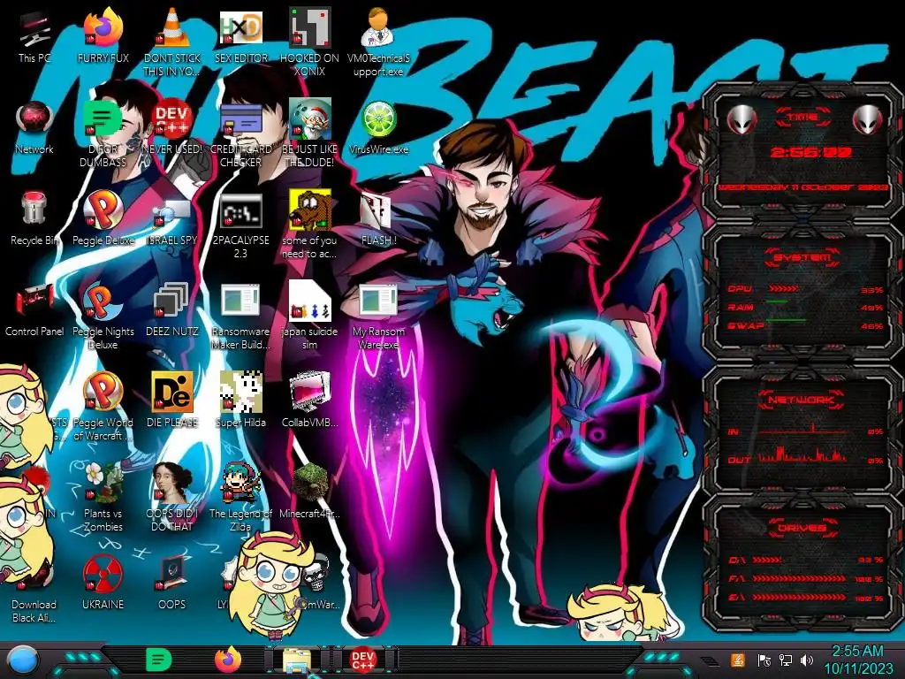
Task: Open the dog icon 'some of you need to ac...'
Action: point(309,210)
